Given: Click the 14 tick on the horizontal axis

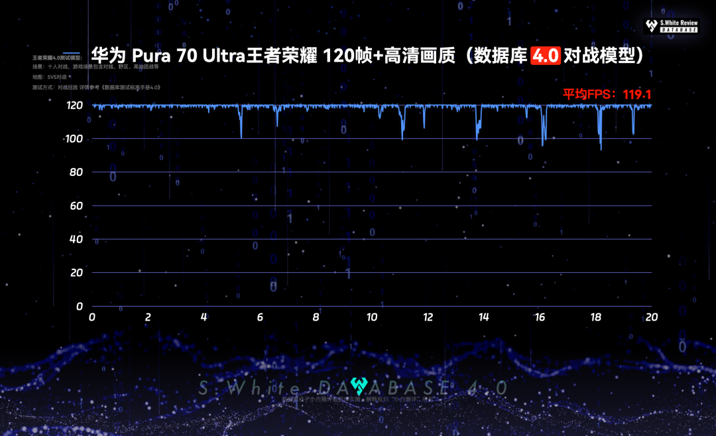Looking at the screenshot, I should coord(483,317).
